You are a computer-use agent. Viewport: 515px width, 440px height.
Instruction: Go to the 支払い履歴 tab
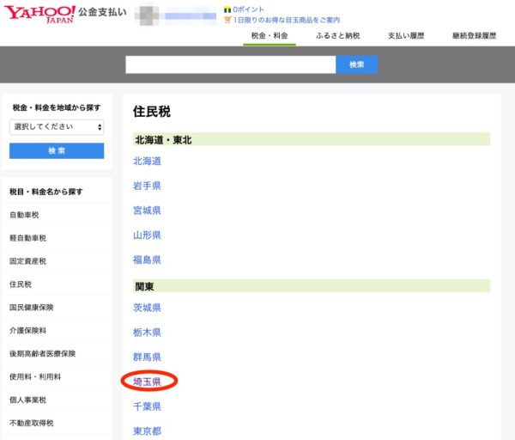[405, 36]
